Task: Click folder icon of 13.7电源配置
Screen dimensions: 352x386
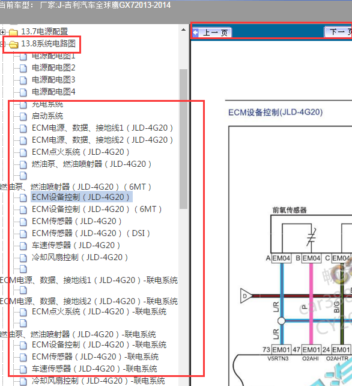Action: click(x=13, y=32)
